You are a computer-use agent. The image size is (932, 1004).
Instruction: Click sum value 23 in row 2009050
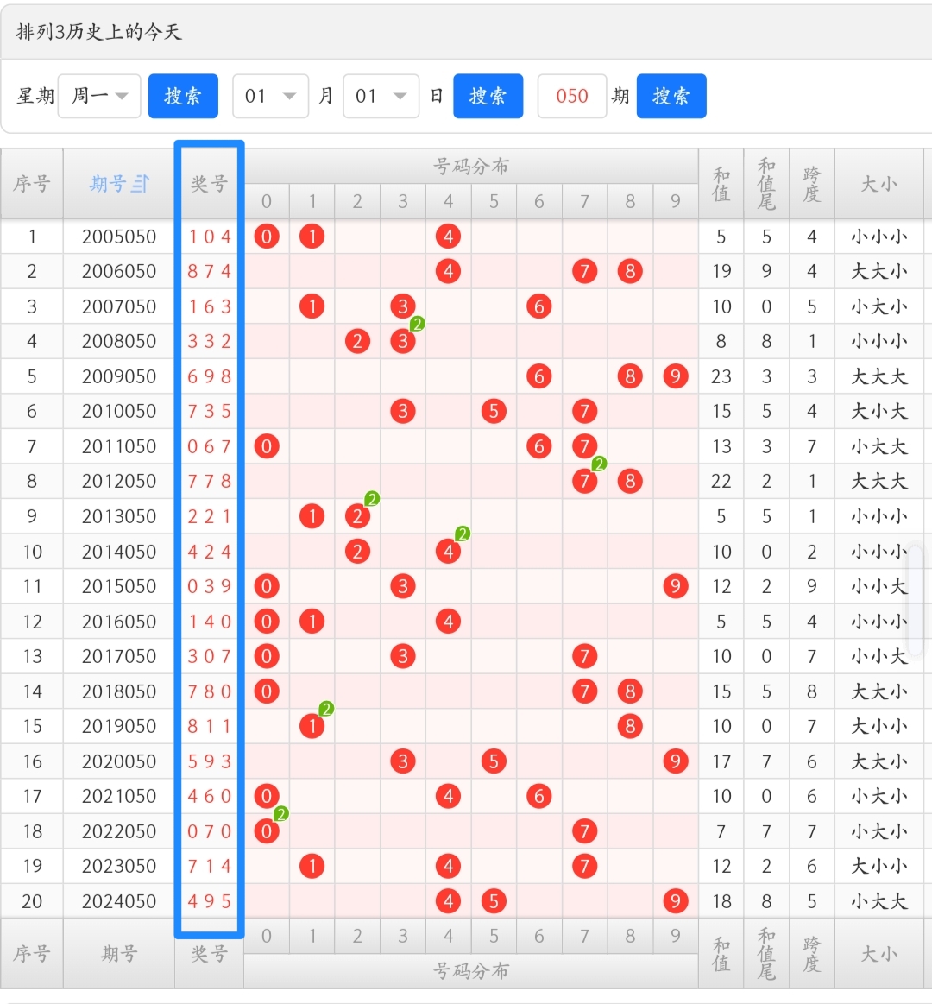[721, 376]
